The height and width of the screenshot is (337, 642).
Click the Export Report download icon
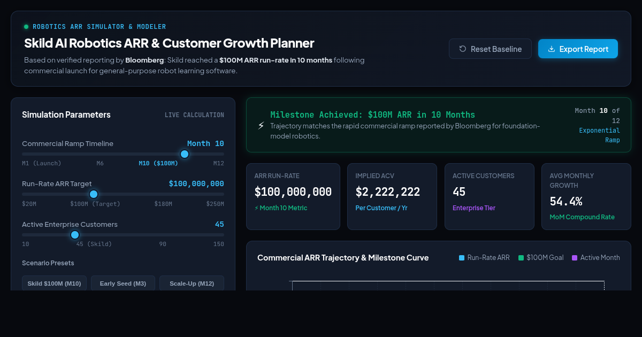552,49
